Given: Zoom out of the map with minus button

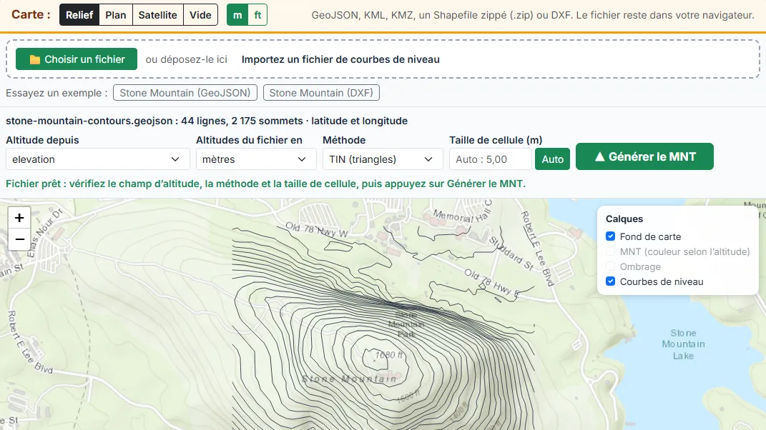Looking at the screenshot, I should coord(19,239).
